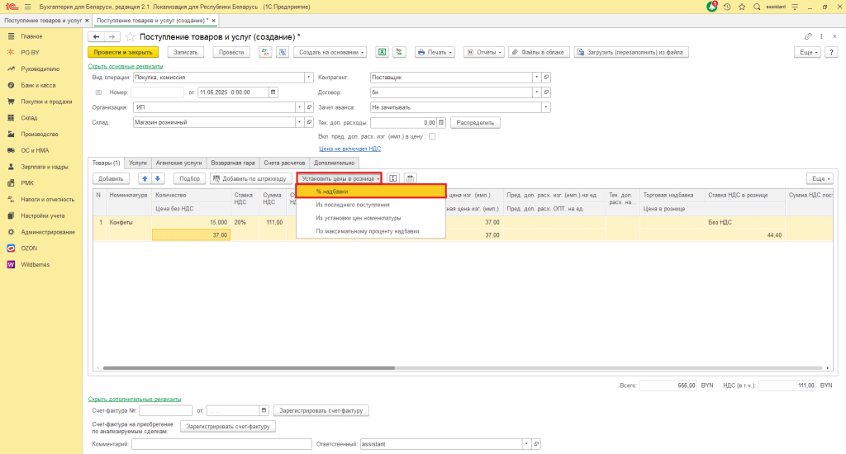Move the table row up with blue arrow

tap(145, 178)
